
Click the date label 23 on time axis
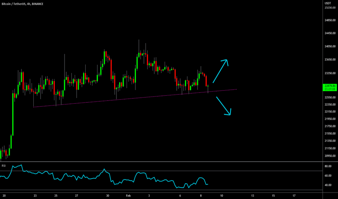pos(35,196)
